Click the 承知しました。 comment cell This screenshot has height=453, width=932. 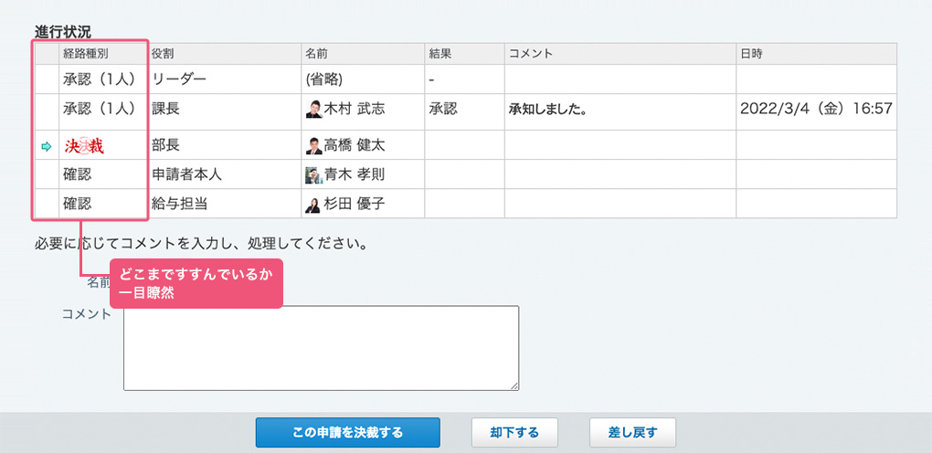tap(620, 111)
